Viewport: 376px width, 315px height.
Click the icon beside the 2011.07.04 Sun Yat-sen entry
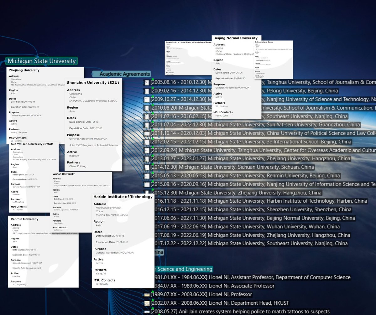[x=147, y=125]
